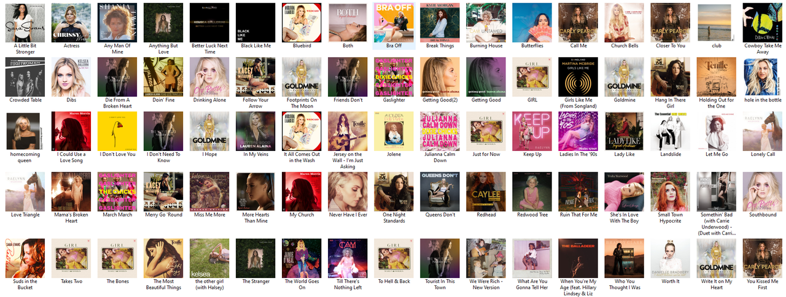Viewport: 786px width, 297px height.
Task: Select 'Till There's Nothing Left' icon
Action: tap(348, 258)
